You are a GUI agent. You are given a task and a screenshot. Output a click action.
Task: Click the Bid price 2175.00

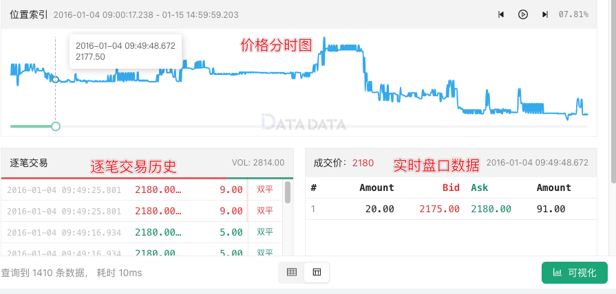click(439, 209)
